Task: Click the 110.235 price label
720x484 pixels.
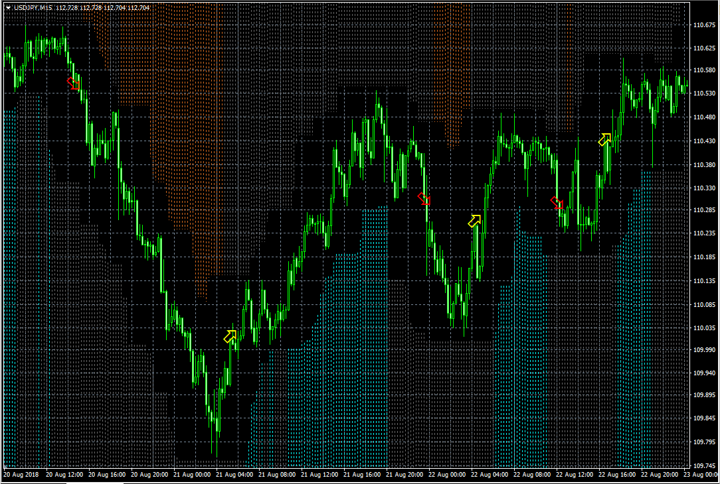Action: tap(704, 233)
